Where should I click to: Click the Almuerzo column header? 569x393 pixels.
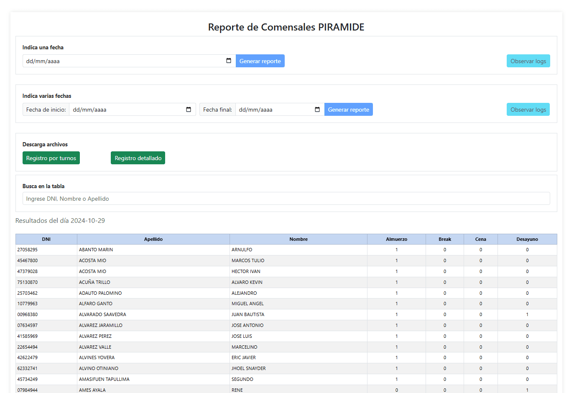coord(396,239)
